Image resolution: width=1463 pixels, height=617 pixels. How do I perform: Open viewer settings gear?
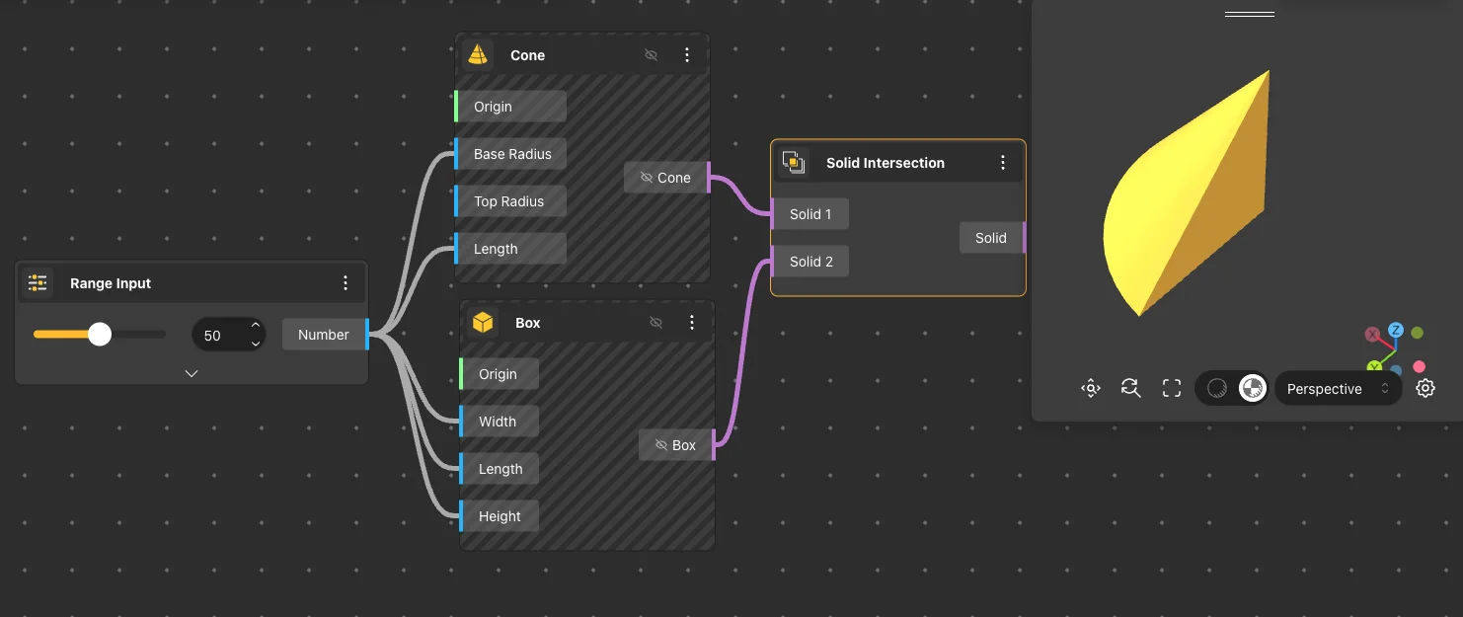tap(1424, 389)
